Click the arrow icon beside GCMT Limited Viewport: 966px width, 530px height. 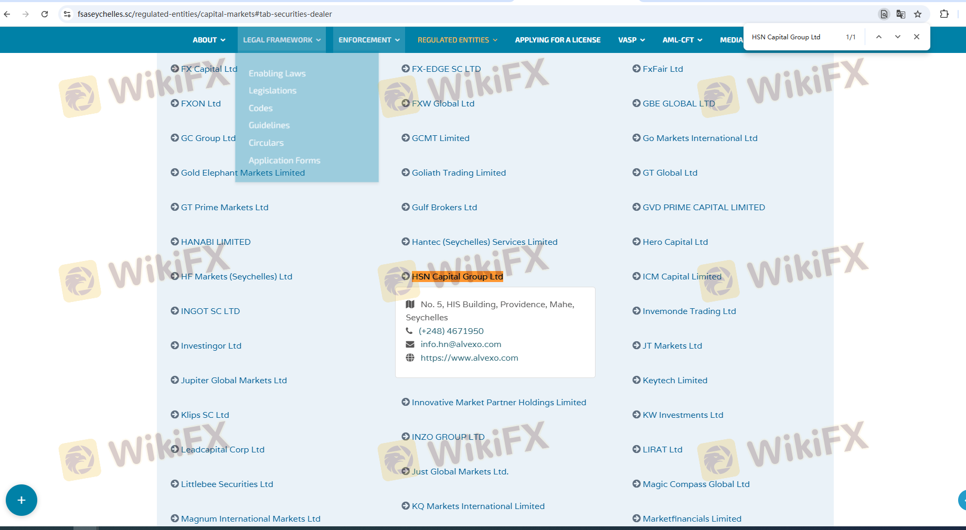point(406,138)
